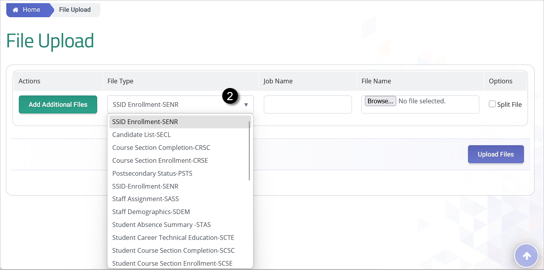Select Student Absence Summary-STAS option
The width and height of the screenshot is (544, 270).
(161, 225)
